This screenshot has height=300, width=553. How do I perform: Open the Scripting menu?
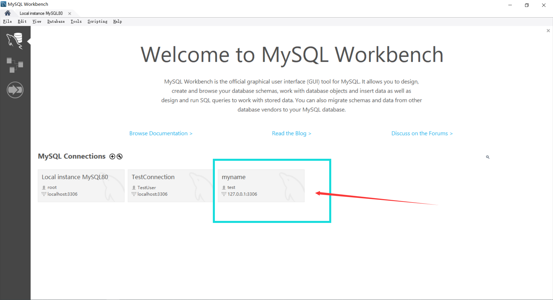97,21
